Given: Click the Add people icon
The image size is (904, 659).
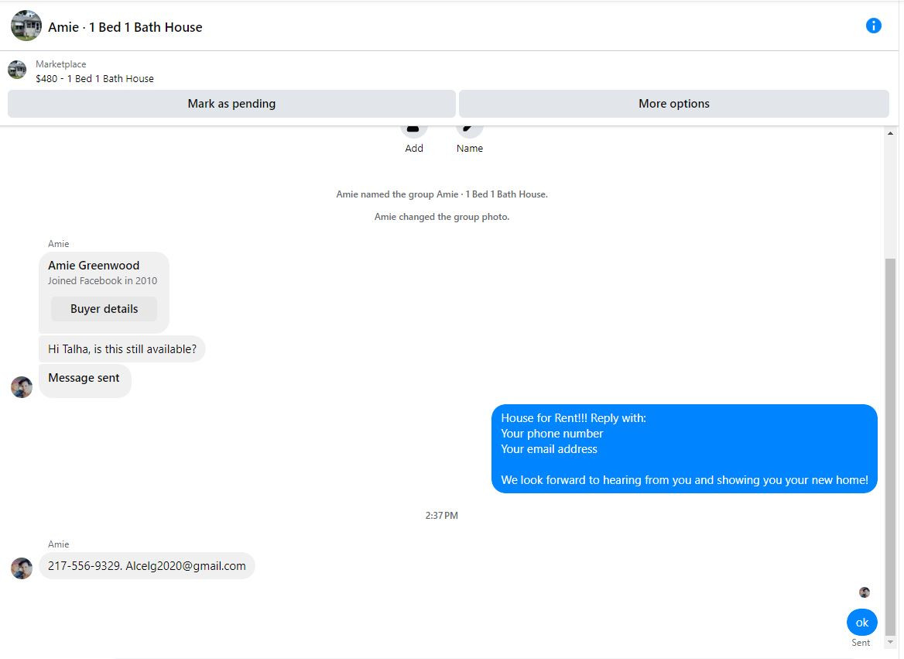Looking at the screenshot, I should click(413, 130).
